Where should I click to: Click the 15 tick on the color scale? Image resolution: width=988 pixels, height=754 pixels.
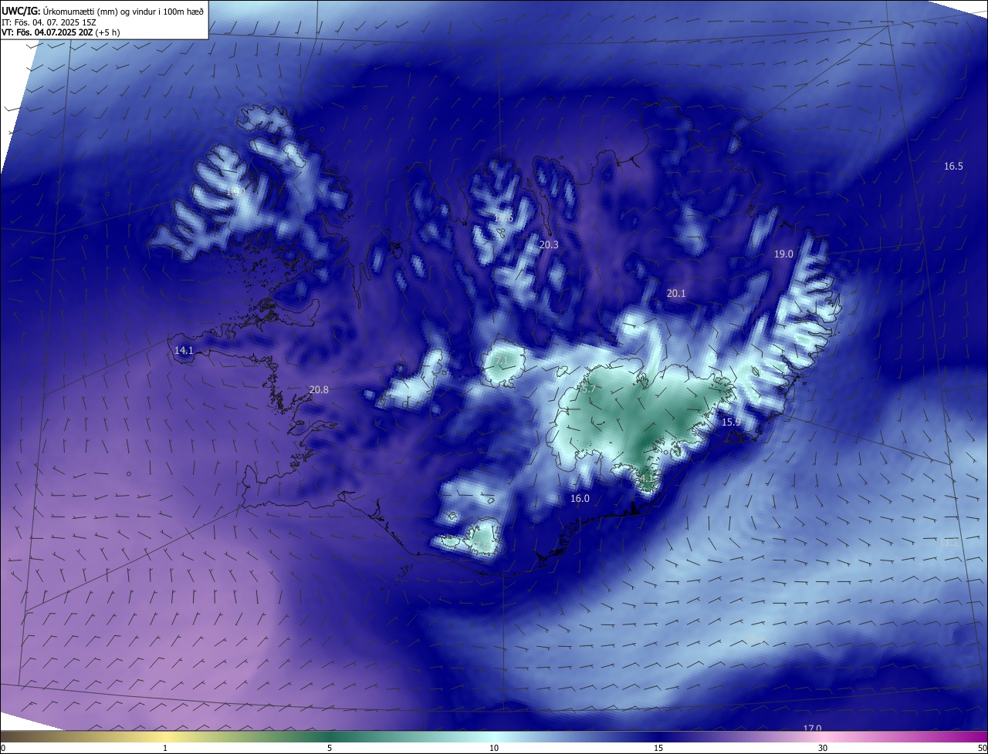(x=658, y=748)
